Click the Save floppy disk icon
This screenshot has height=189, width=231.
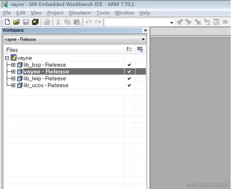[x=26, y=22]
